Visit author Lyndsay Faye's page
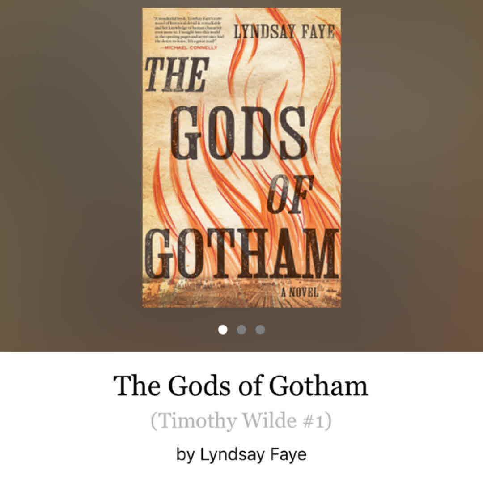483x483 pixels. coord(254,455)
